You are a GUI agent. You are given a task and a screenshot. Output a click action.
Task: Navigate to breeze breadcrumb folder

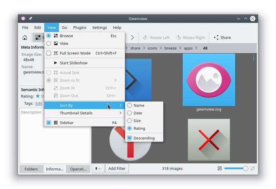coord(170,48)
